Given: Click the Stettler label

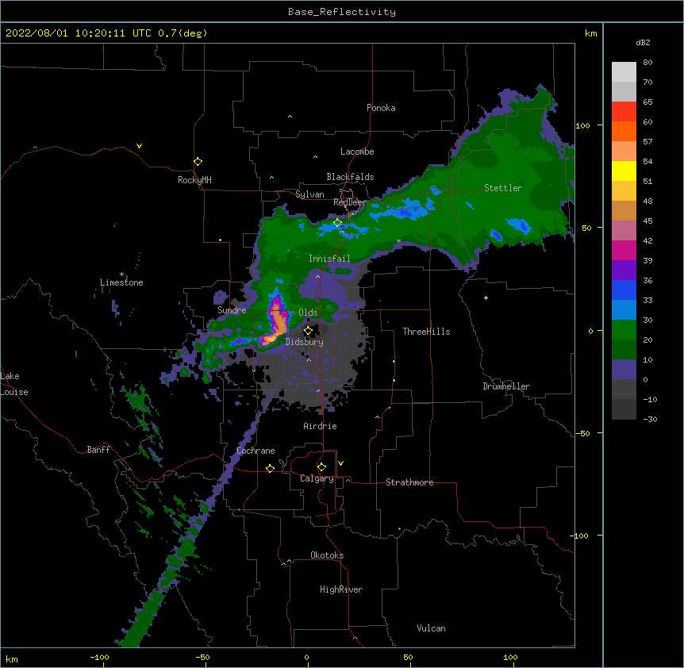Looking at the screenshot, I should click(x=503, y=188).
